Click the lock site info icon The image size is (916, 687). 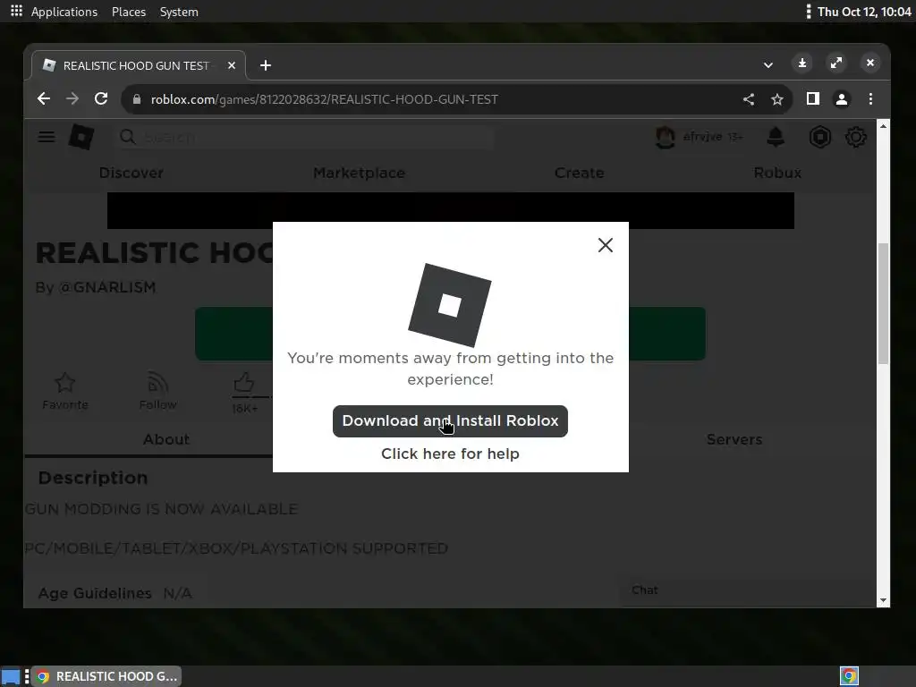click(x=137, y=99)
